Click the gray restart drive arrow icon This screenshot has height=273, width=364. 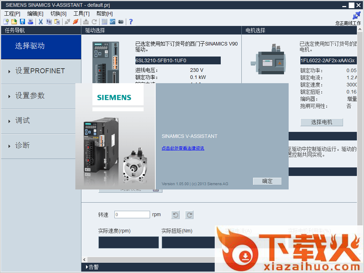click(x=94, y=22)
